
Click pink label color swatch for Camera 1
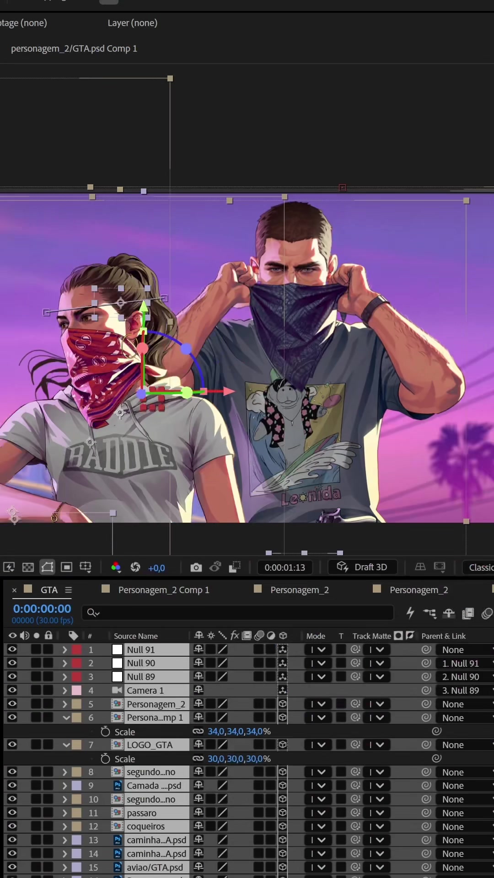click(77, 690)
